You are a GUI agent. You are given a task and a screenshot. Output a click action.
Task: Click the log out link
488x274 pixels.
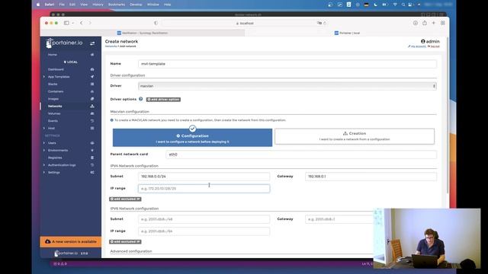click(434, 46)
